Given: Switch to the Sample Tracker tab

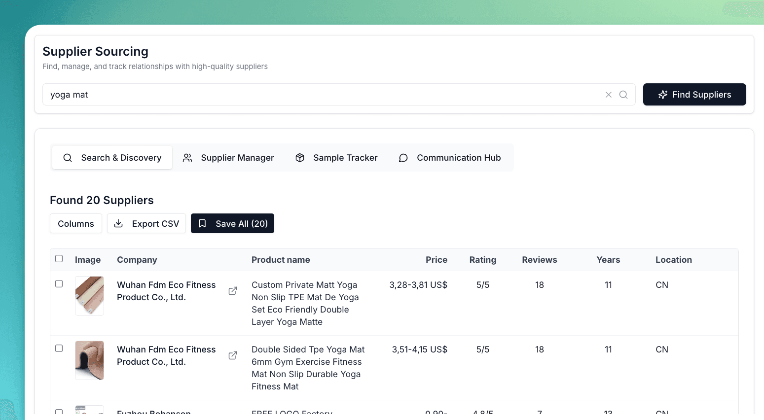Looking at the screenshot, I should point(336,157).
